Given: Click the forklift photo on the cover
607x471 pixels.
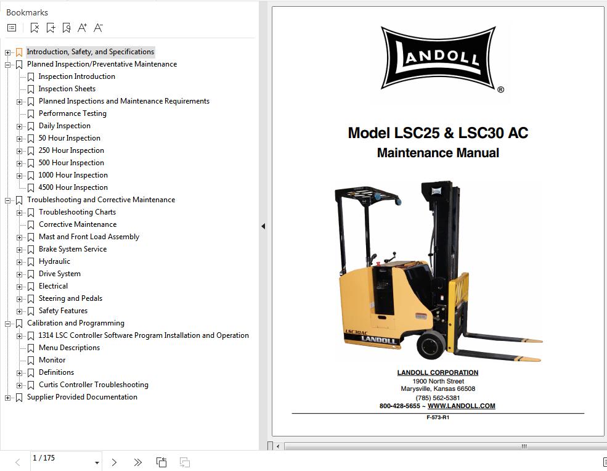Looking at the screenshot, I should pyautogui.click(x=438, y=271).
